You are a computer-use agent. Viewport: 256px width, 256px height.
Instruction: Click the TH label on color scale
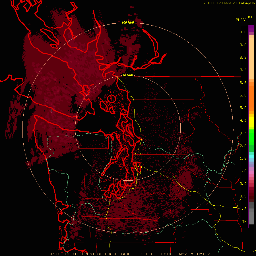pos(244,222)
